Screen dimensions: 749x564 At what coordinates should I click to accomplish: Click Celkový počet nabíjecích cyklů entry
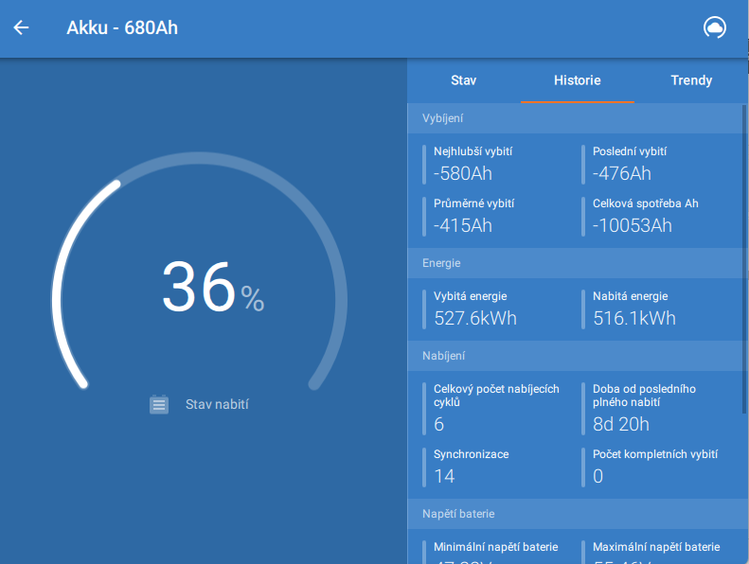tap(496, 407)
